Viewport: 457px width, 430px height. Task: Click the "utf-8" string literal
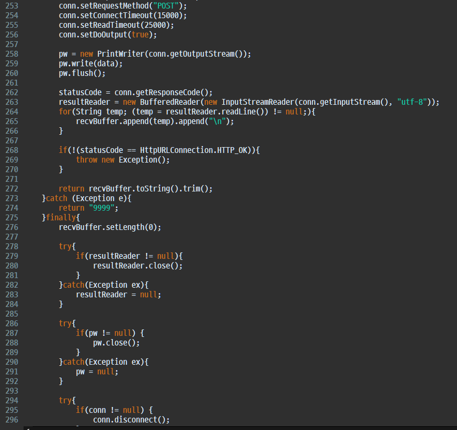coord(412,102)
